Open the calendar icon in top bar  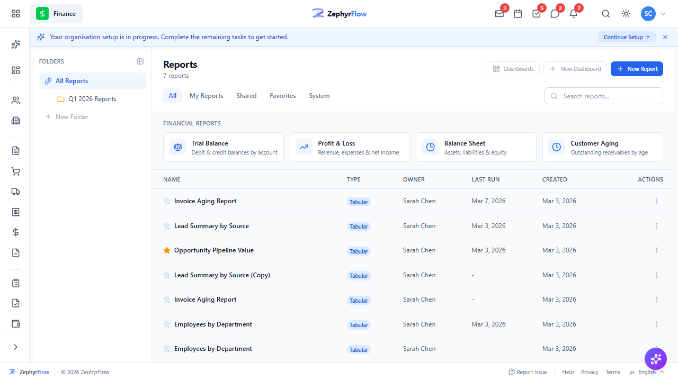click(x=518, y=14)
